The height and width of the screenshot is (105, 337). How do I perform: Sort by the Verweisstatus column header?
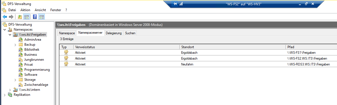pos(127,47)
